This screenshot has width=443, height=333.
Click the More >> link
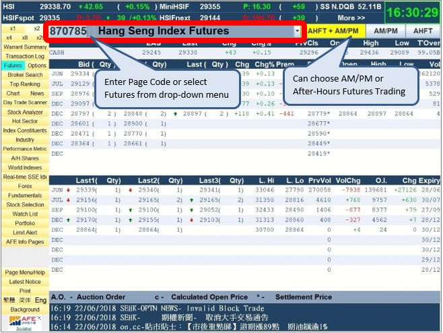[x=351, y=18]
